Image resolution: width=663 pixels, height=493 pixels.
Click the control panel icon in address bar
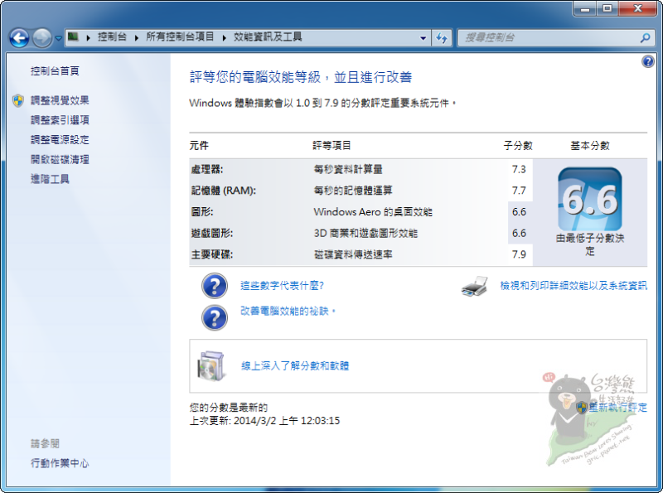coord(73,36)
